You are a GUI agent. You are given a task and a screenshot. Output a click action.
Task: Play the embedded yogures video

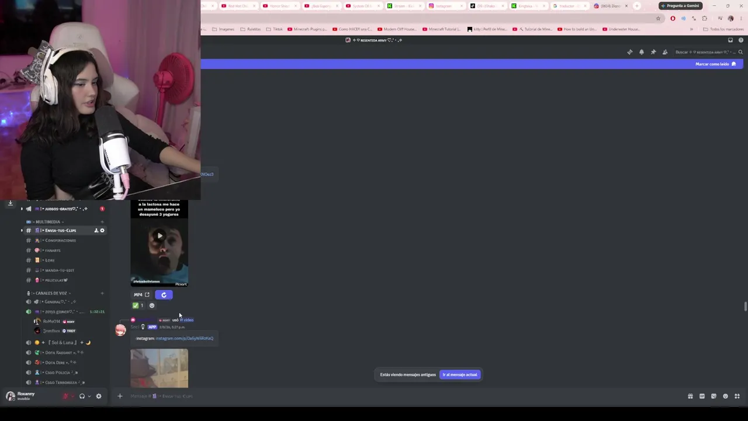click(160, 236)
